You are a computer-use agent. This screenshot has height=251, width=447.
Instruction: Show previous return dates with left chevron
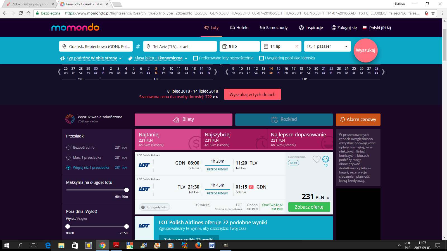tap(227, 72)
